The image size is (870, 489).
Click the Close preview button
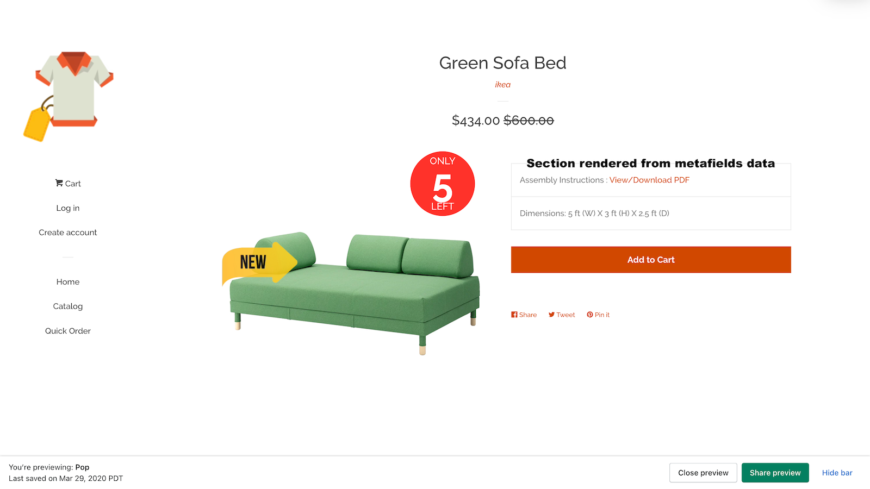coord(703,473)
